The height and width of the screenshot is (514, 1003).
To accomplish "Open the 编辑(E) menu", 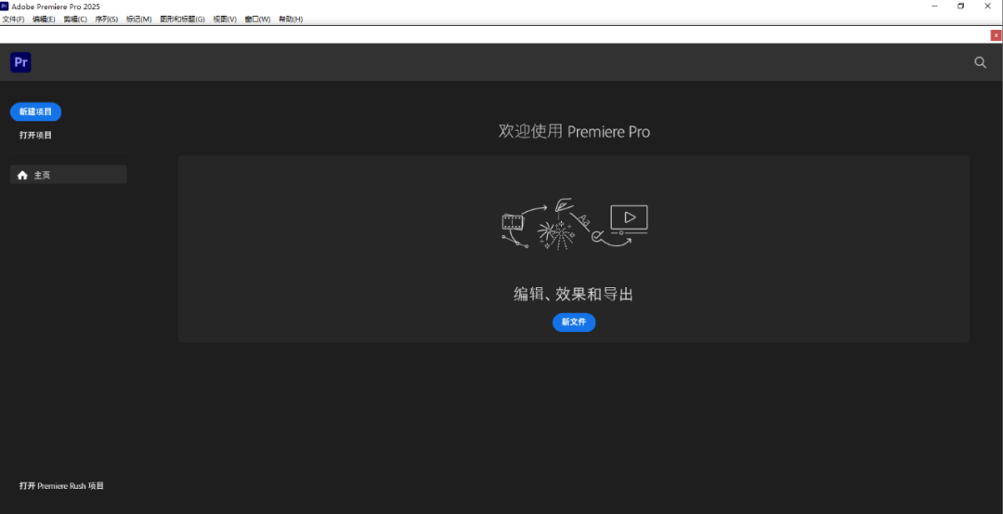I will tap(44, 20).
